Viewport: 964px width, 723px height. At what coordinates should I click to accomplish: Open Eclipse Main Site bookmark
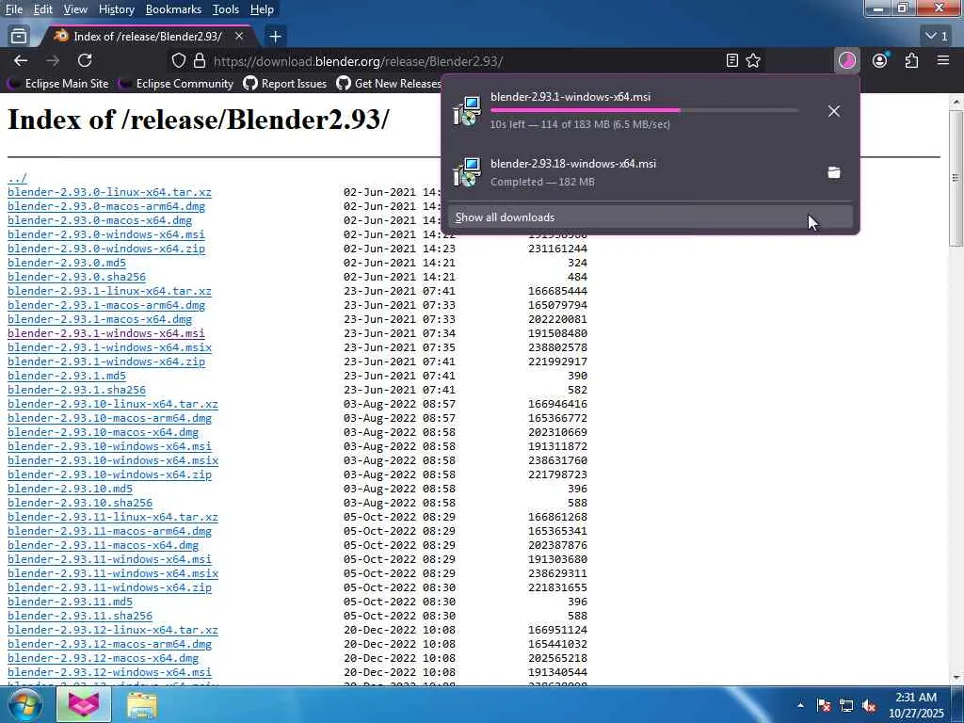[59, 84]
